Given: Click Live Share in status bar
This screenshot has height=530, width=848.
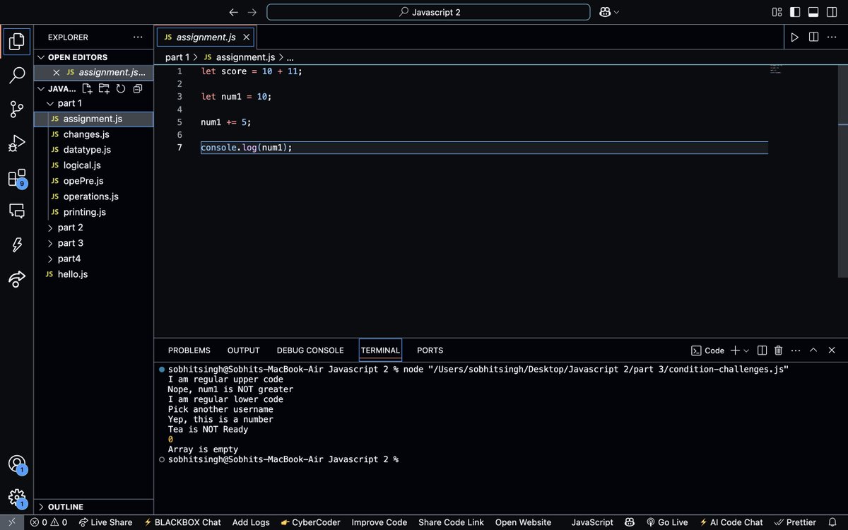Looking at the screenshot, I should [105, 522].
